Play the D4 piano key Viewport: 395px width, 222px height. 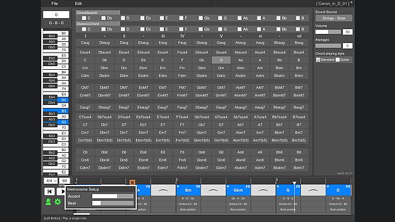coord(64,100)
